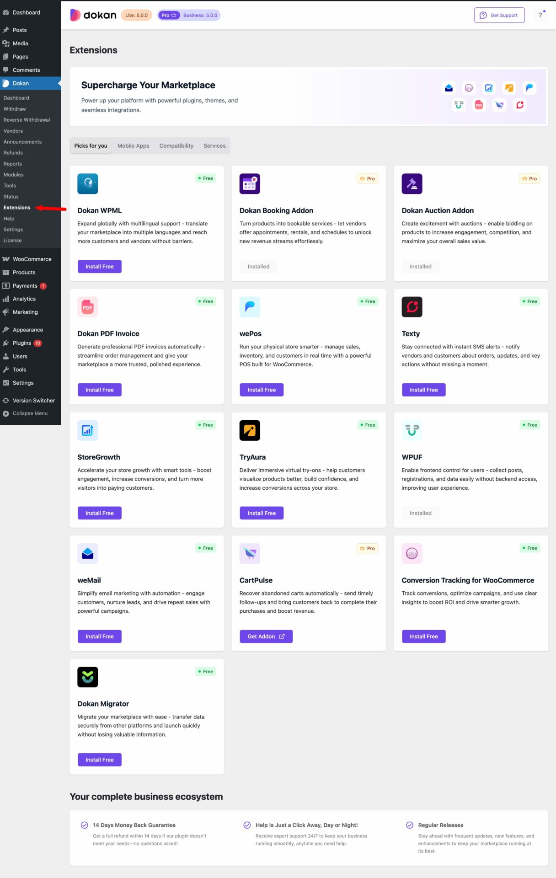Install TryAura for free
Image resolution: width=556 pixels, height=878 pixels.
point(262,513)
